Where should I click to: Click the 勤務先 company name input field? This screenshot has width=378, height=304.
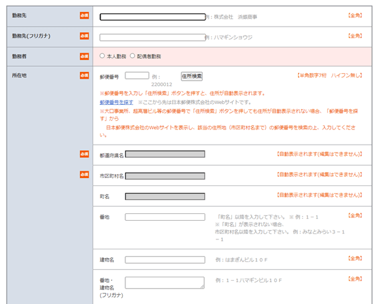[x=153, y=17]
